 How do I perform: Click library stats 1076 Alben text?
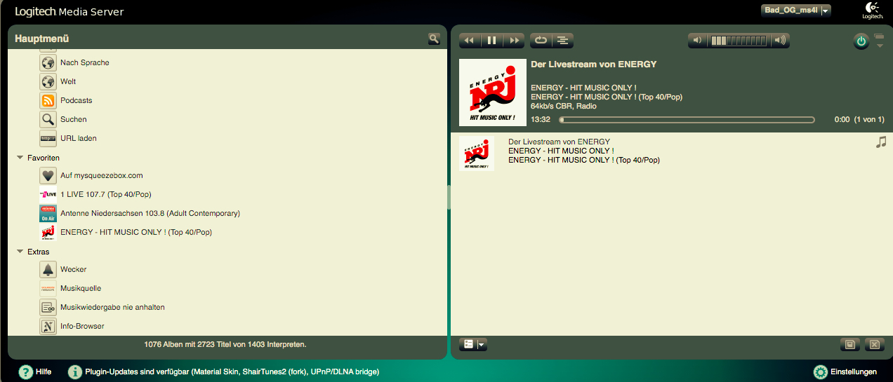225,344
